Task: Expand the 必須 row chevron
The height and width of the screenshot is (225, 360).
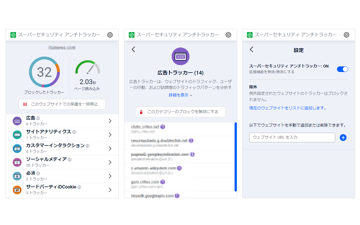Action: coord(110,176)
